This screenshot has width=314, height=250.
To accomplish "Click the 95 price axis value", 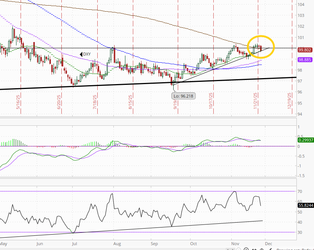I will click(x=300, y=103).
